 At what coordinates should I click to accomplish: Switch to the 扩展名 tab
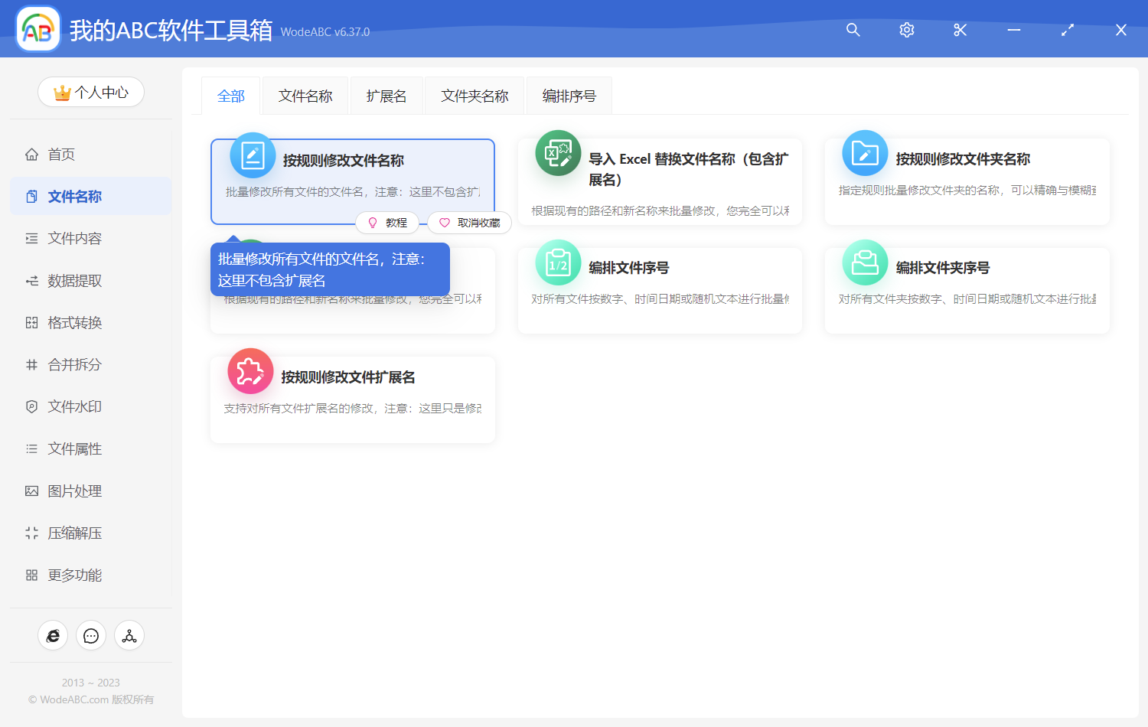[x=386, y=96]
